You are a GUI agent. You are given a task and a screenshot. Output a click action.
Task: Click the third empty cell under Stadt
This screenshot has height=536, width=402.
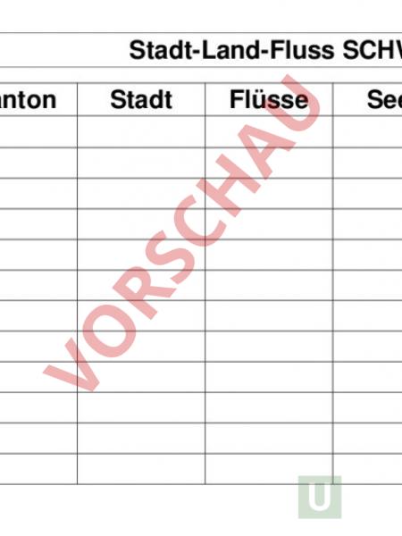[x=141, y=194]
